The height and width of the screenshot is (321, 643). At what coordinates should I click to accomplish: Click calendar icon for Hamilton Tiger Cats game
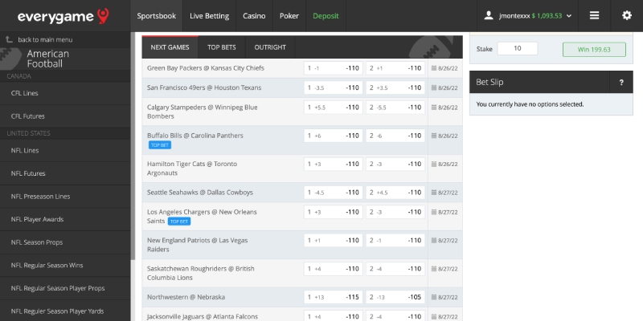pyautogui.click(x=434, y=165)
